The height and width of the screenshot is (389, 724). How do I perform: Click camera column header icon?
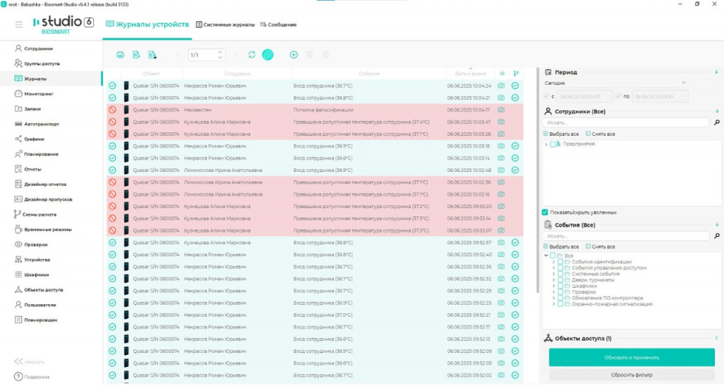502,74
